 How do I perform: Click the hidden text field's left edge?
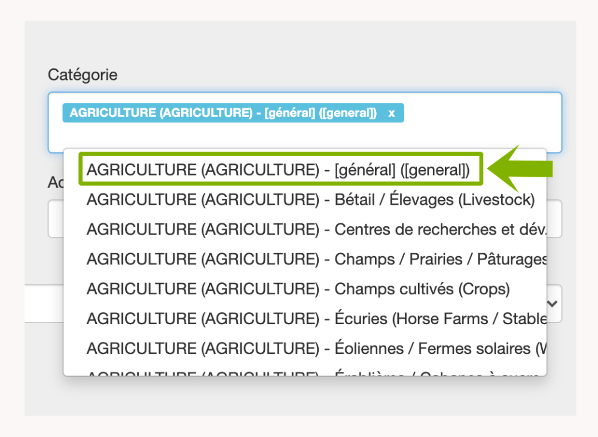(56, 219)
